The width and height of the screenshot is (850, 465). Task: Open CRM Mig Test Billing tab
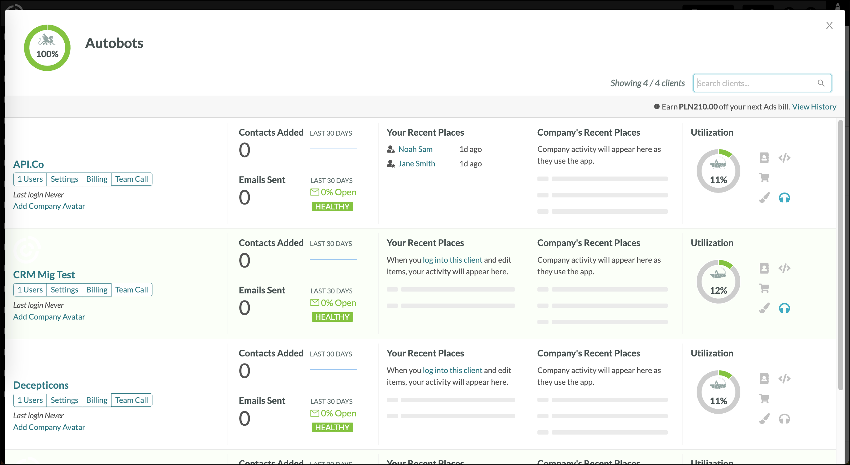tap(97, 290)
